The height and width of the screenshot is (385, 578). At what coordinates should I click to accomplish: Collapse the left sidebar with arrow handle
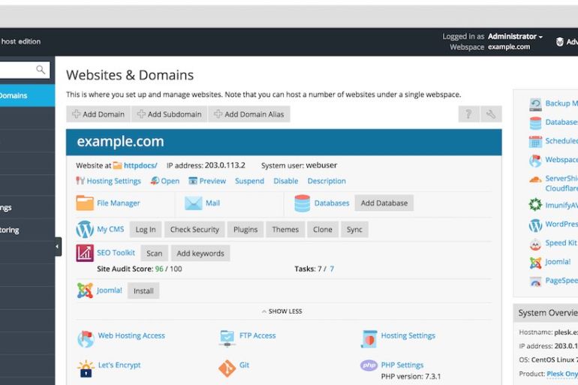(x=58, y=247)
